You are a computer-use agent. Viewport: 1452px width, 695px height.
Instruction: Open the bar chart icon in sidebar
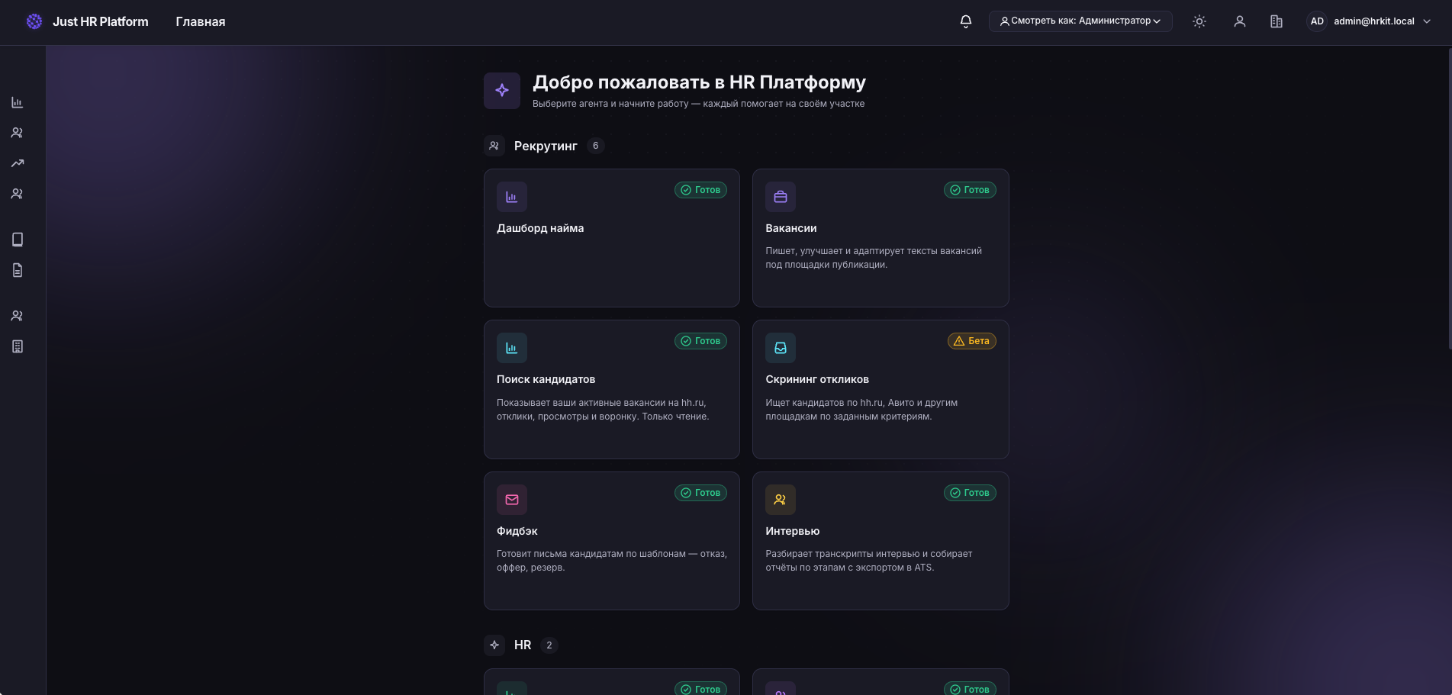pyautogui.click(x=18, y=102)
